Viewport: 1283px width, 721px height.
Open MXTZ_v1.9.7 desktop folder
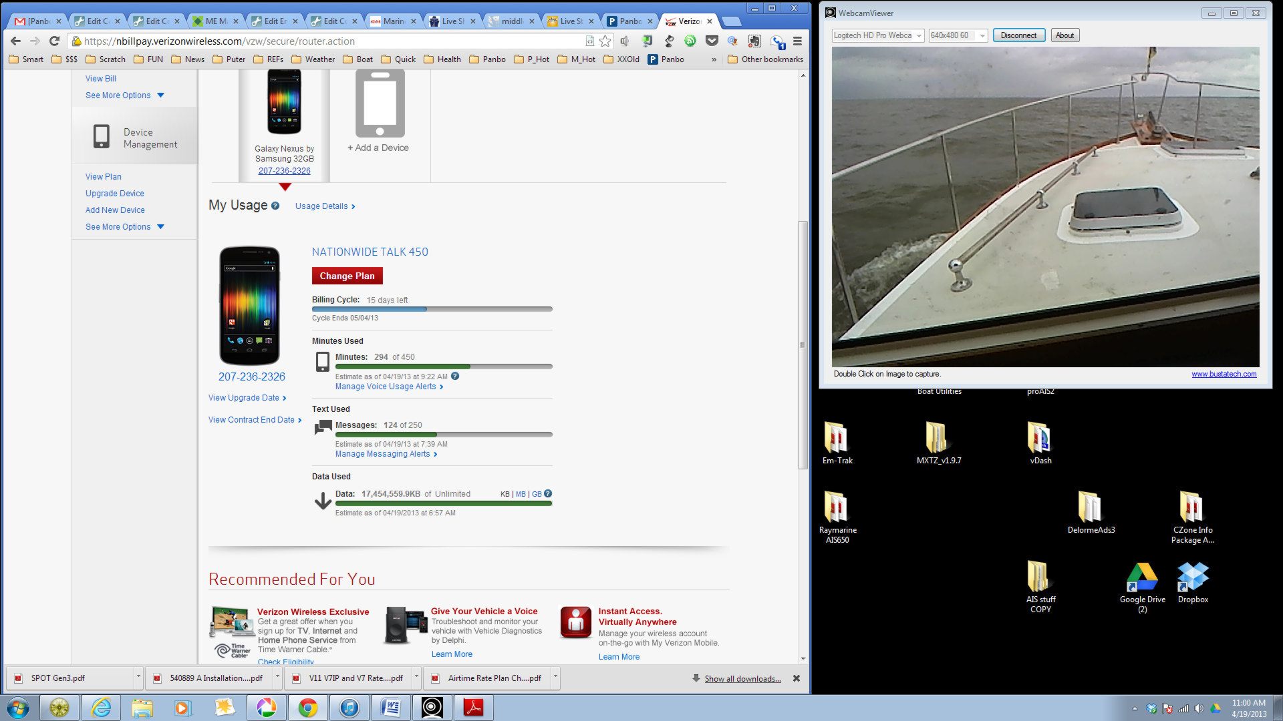(x=939, y=443)
